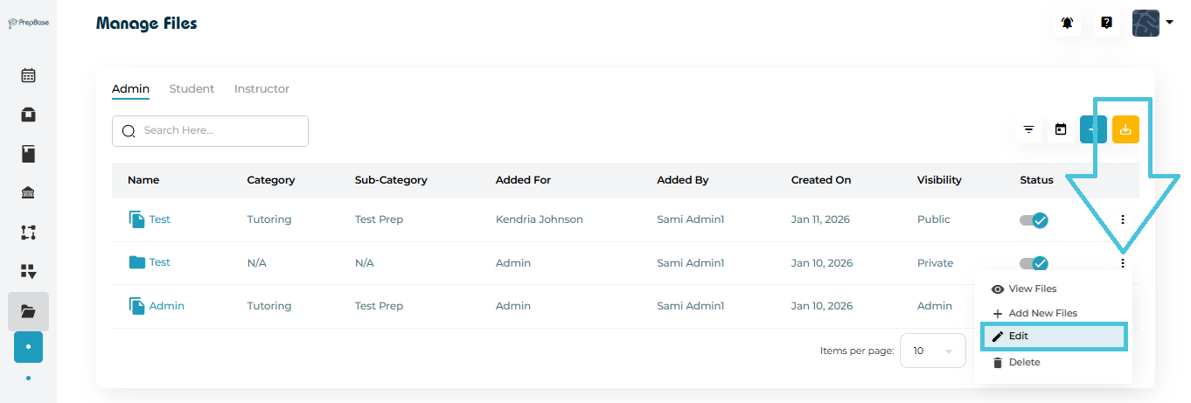
Task: Choose Delete from the context menu
Action: 1024,362
